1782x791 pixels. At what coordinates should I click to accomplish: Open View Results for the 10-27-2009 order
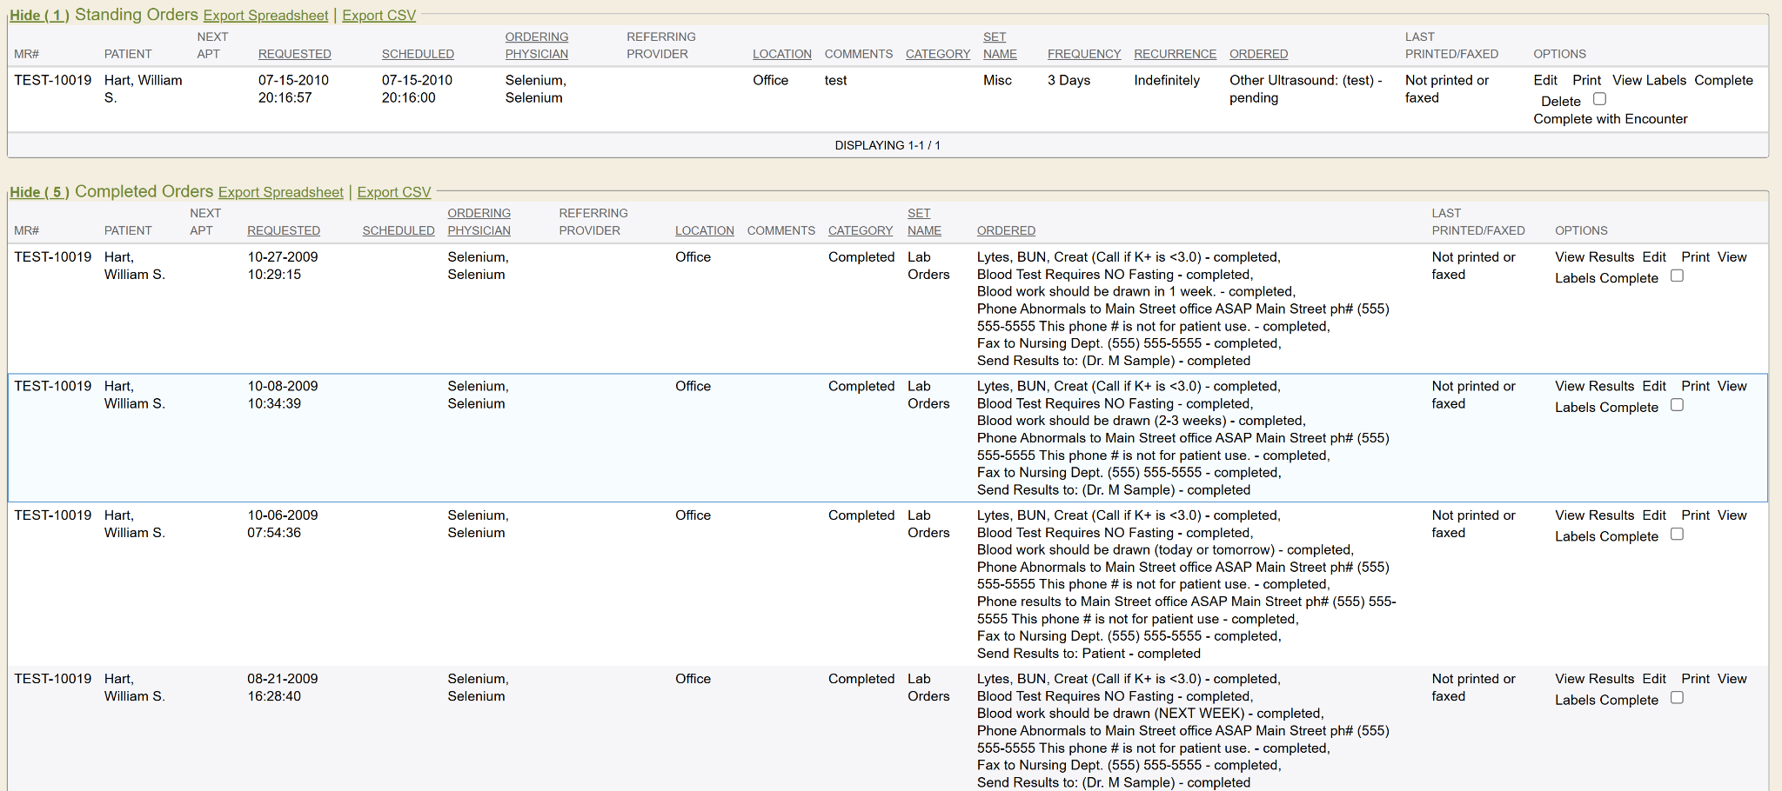point(1594,257)
